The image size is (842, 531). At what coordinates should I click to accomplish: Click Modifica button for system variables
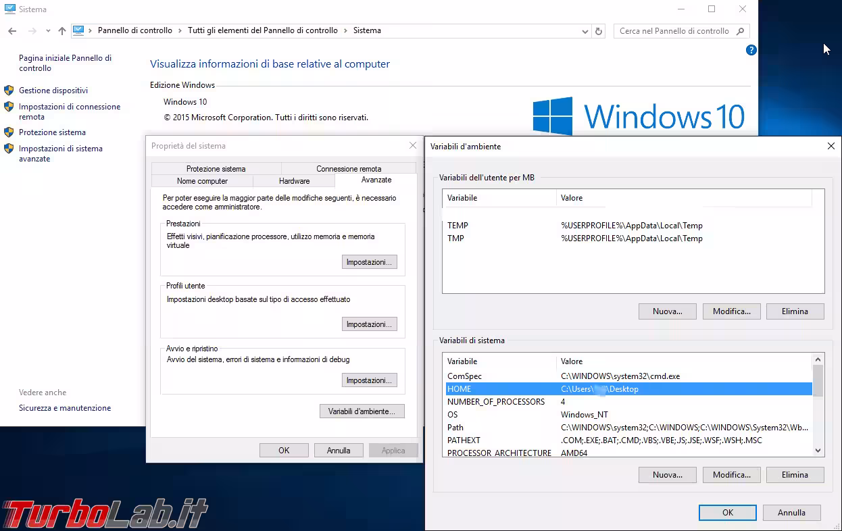731,475
